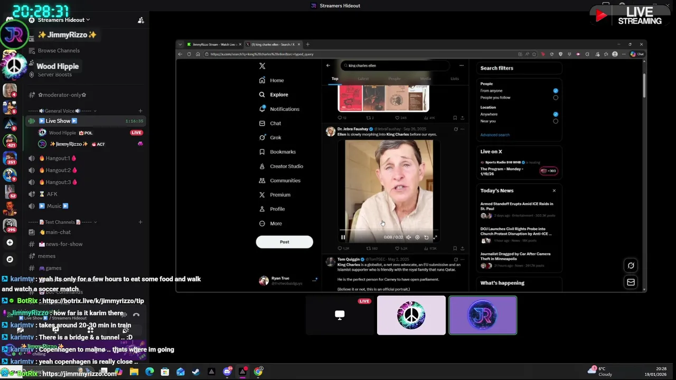Viewport: 676px width, 380px height.
Task: Toggle fullscreen on the tweet video
Action: [435, 237]
